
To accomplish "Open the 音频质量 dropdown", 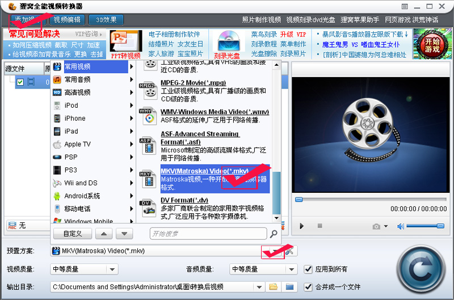I will tap(291, 269).
